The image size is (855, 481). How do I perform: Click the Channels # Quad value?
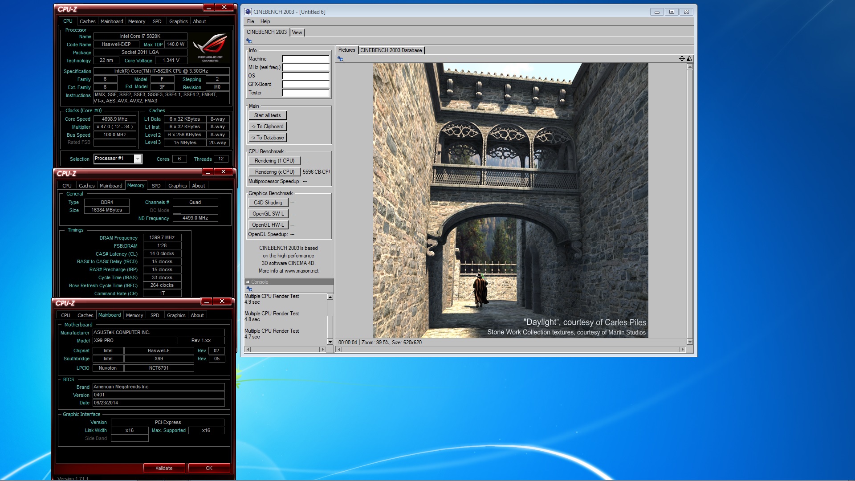click(195, 202)
